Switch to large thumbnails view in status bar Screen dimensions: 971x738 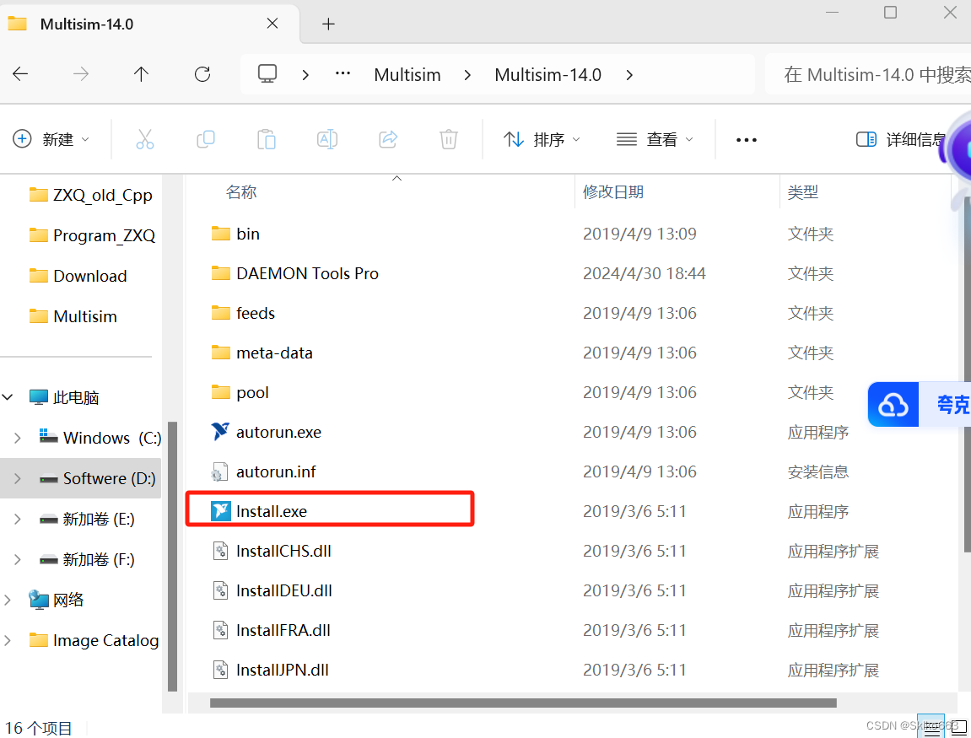tap(958, 729)
